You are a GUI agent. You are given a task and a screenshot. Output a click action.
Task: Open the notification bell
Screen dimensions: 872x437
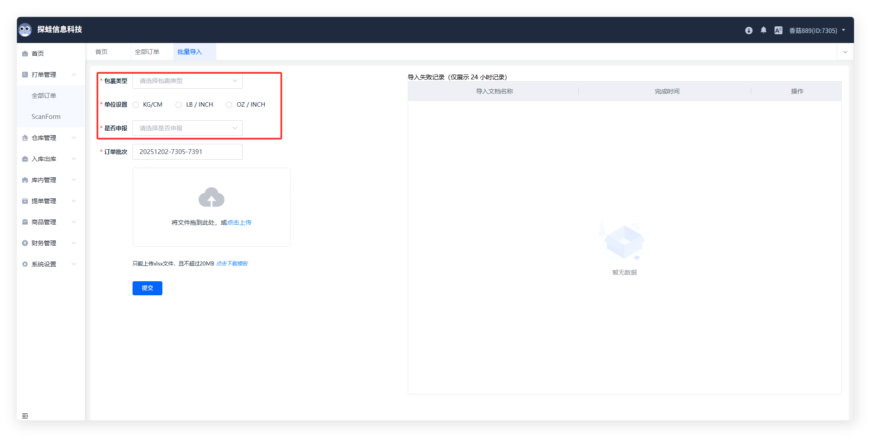[x=764, y=30]
